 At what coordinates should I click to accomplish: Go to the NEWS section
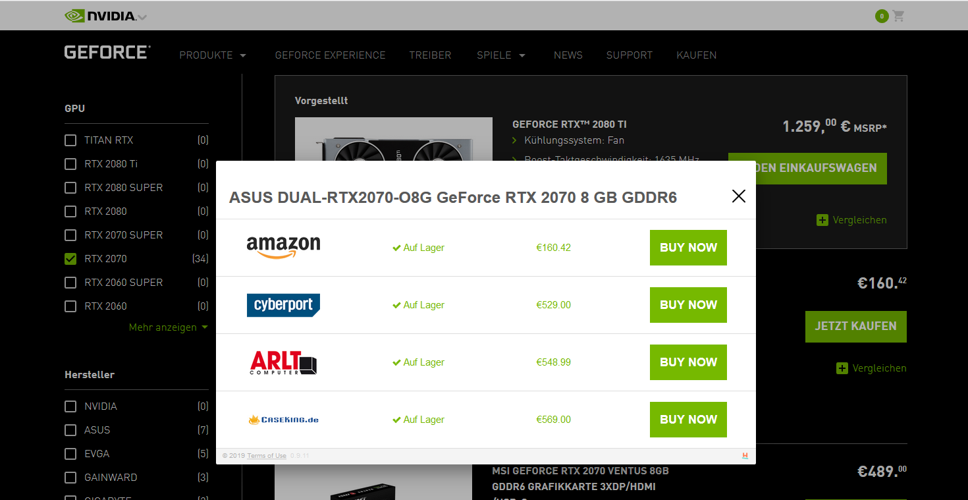click(568, 55)
